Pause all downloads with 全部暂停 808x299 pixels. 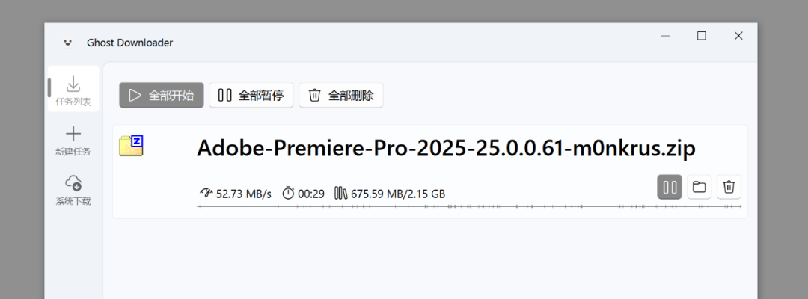click(251, 95)
